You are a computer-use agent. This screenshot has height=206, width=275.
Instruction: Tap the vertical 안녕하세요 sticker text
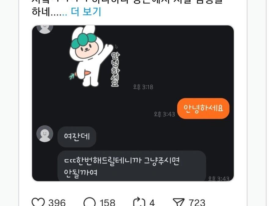(x=116, y=69)
